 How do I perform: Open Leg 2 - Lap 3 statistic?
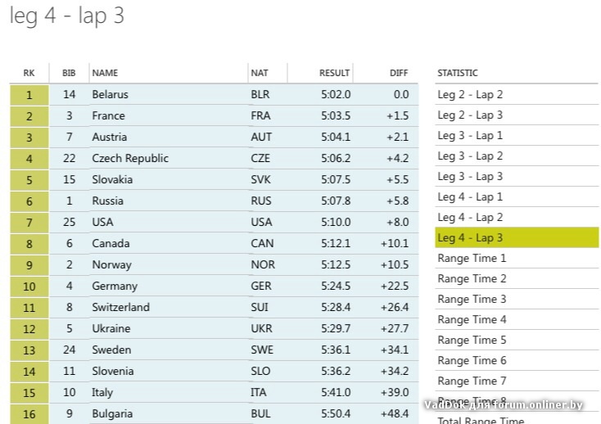(x=471, y=115)
